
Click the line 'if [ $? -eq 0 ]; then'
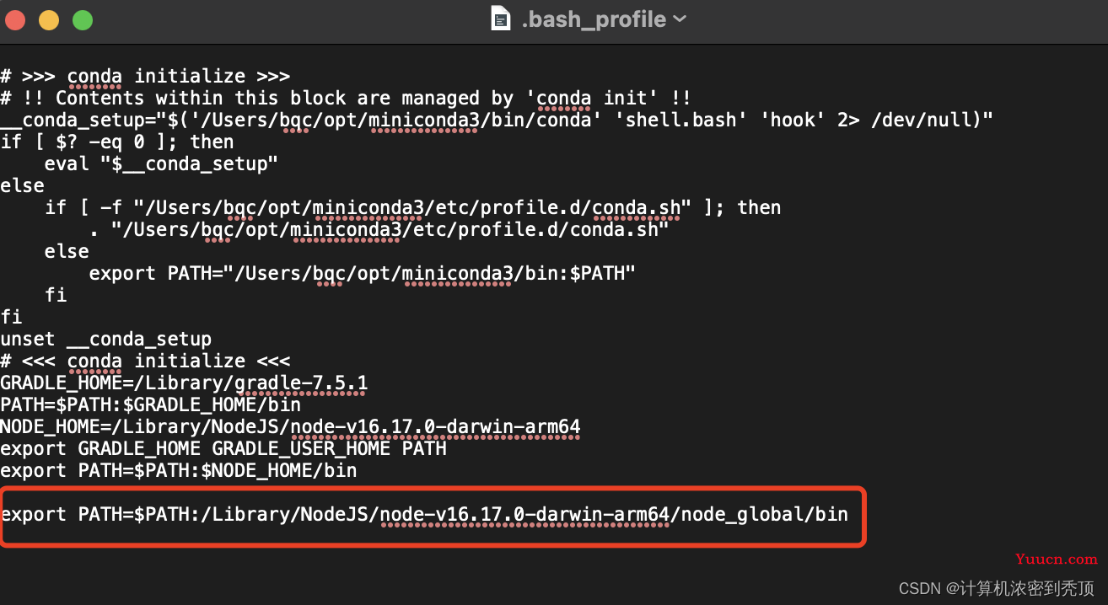pyautogui.click(x=117, y=142)
